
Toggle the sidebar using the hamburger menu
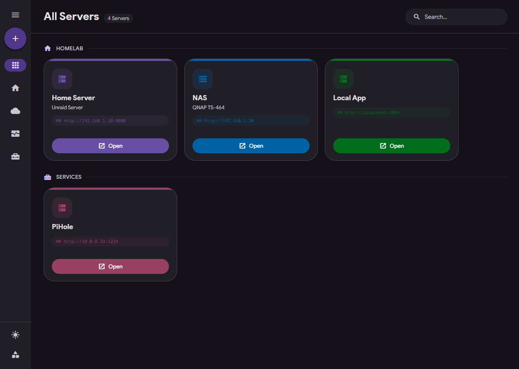[x=15, y=15]
